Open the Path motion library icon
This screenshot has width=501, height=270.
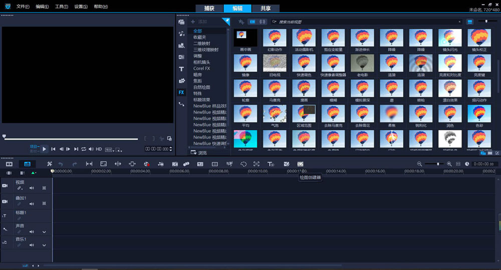(x=181, y=104)
